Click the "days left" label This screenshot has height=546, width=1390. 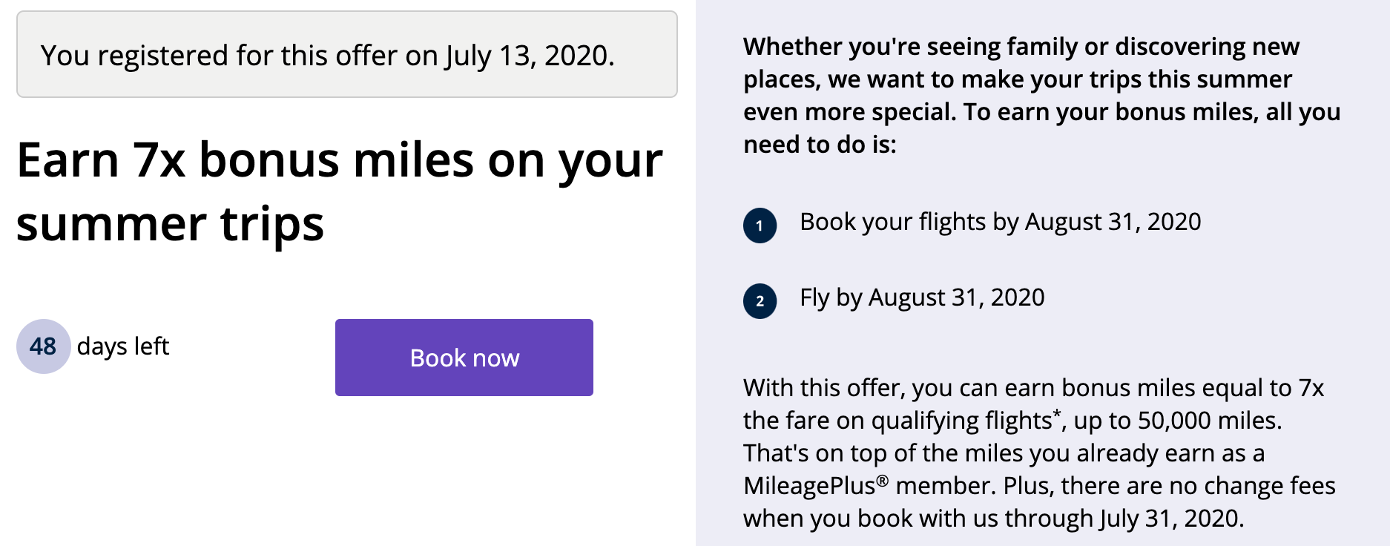coord(123,346)
